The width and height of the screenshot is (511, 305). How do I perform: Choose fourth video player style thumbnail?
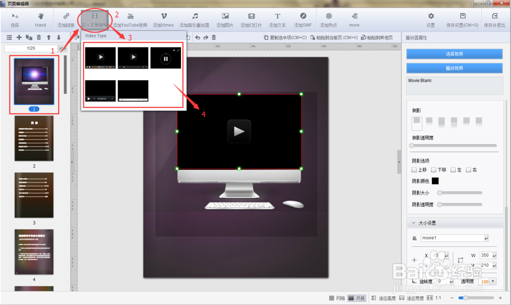tap(100, 90)
